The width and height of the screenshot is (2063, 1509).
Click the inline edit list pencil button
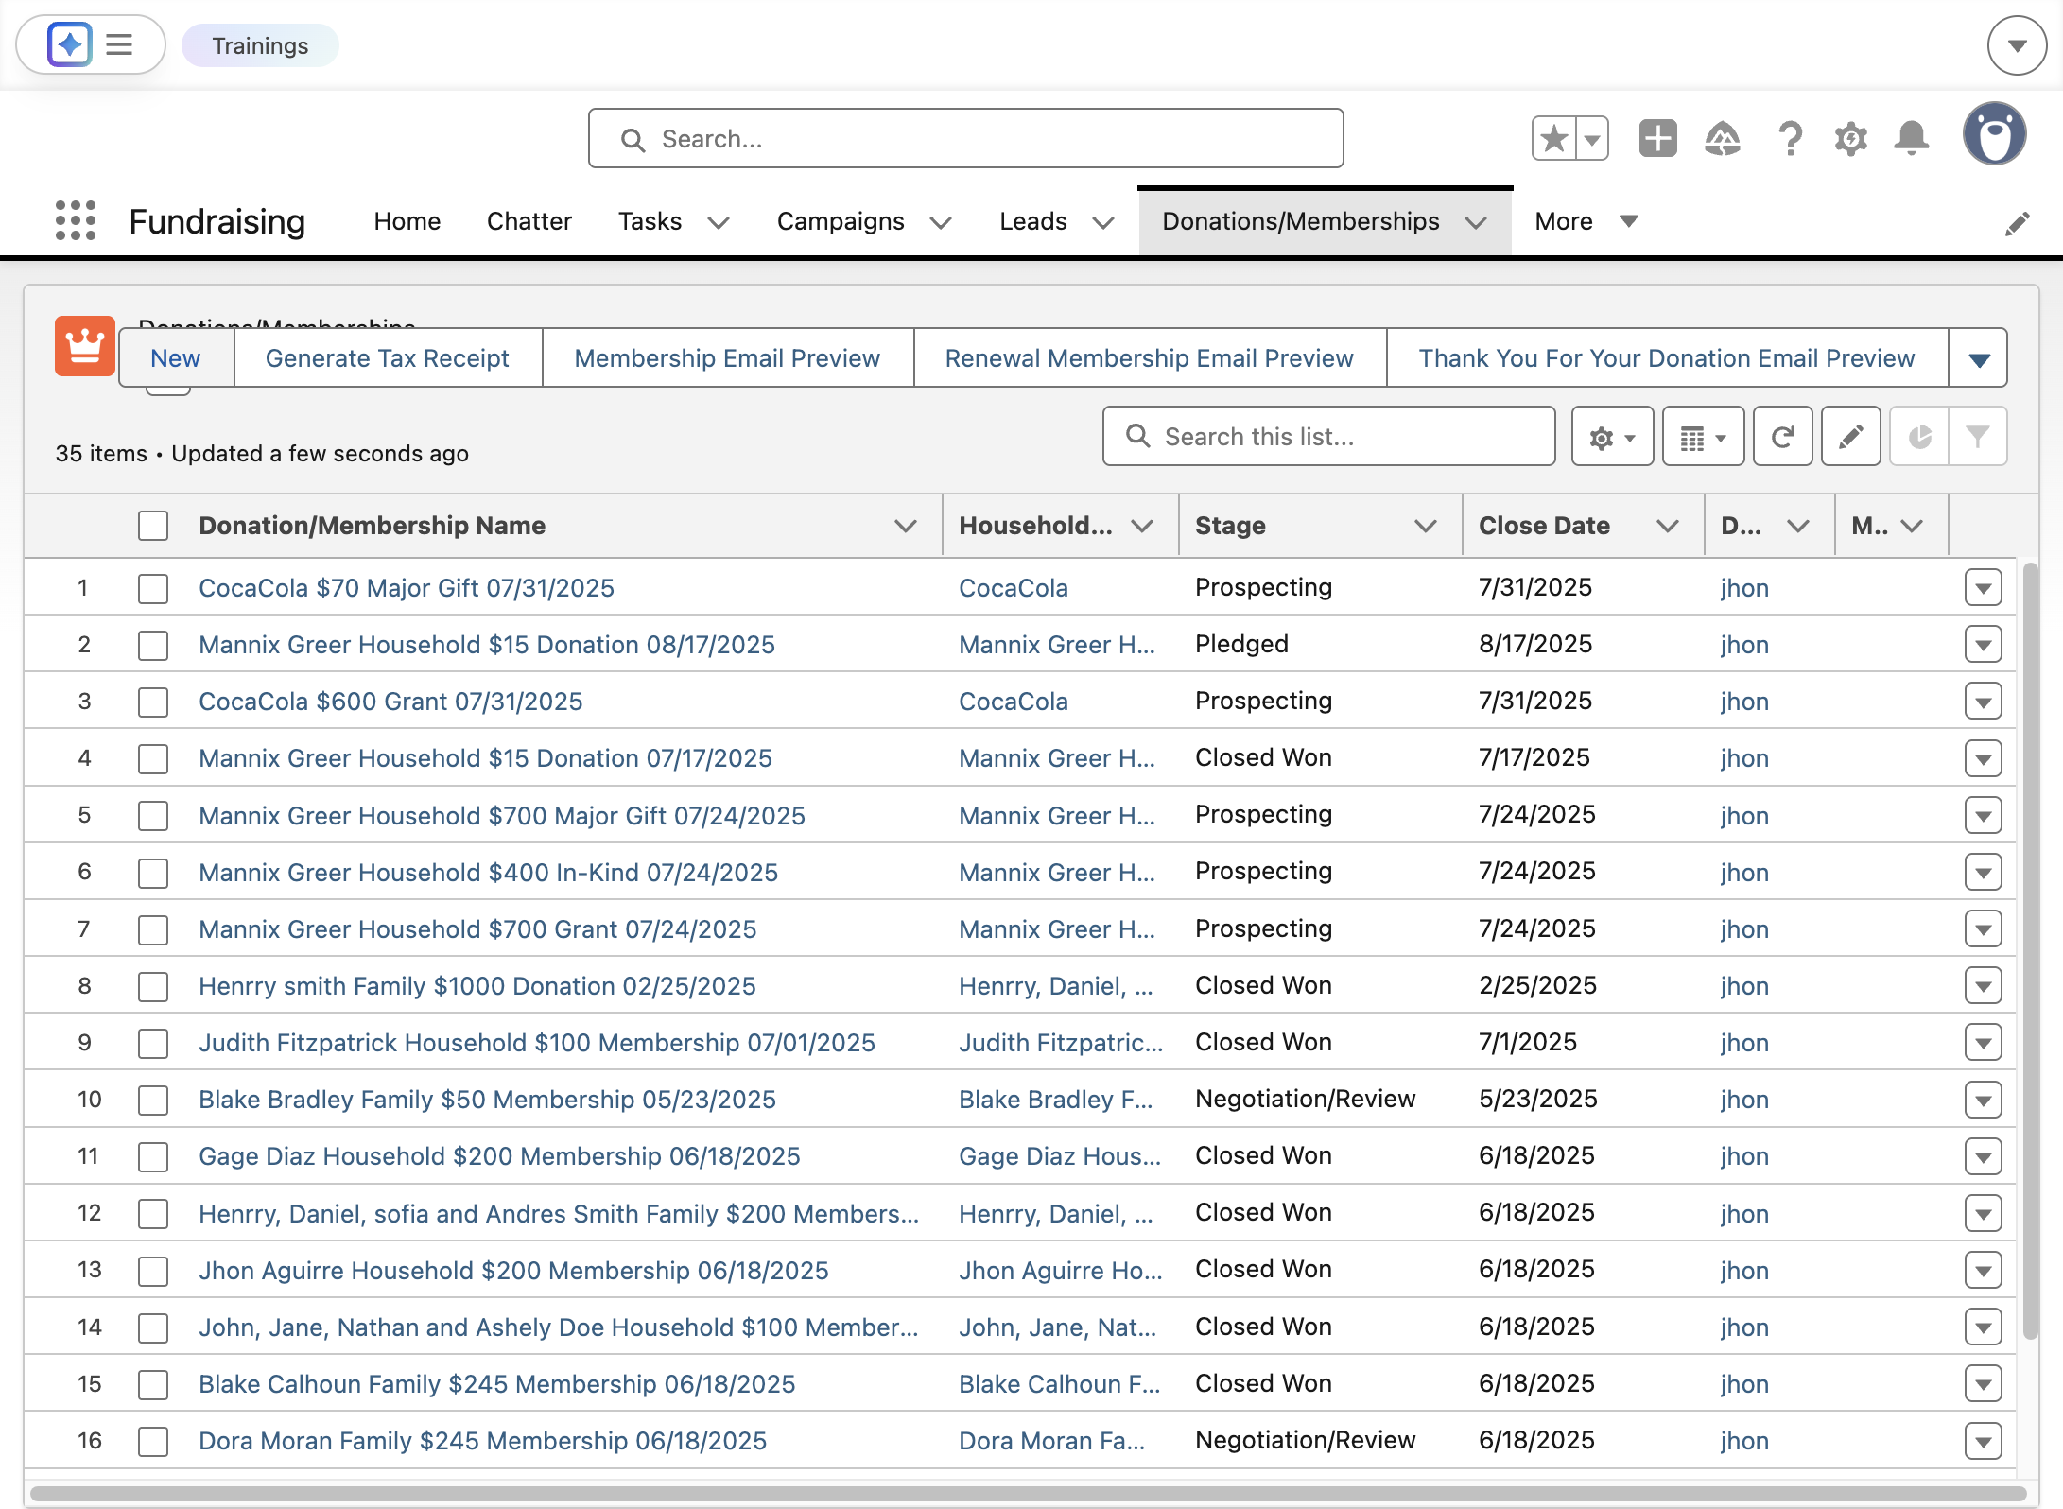click(x=1851, y=437)
